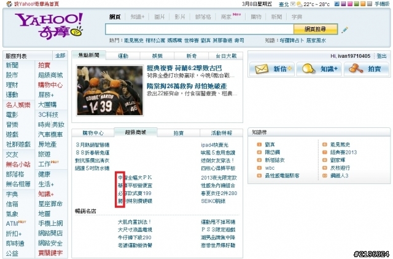Select the 圖片 search tab
393x259 pixels.
point(160,17)
